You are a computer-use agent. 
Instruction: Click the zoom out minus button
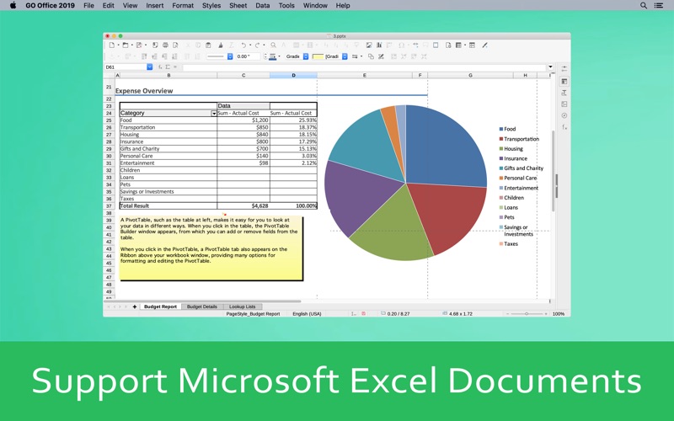click(508, 314)
